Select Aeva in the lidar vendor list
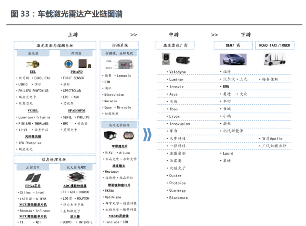 coord(173,94)
